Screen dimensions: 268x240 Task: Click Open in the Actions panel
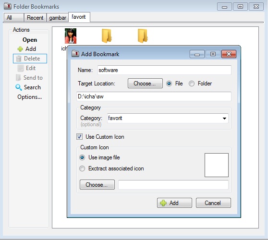30,40
